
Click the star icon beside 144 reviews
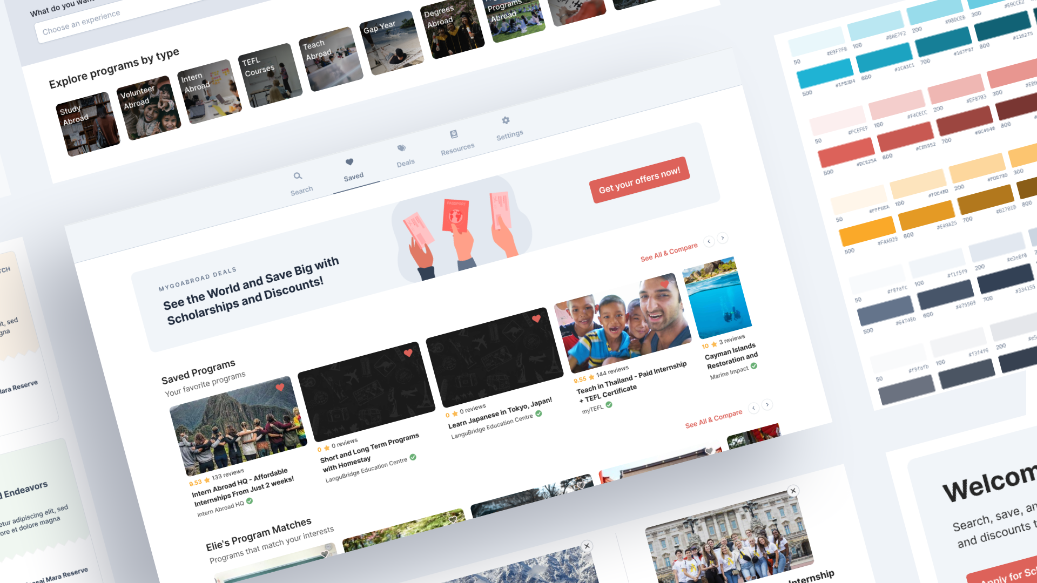[591, 376]
